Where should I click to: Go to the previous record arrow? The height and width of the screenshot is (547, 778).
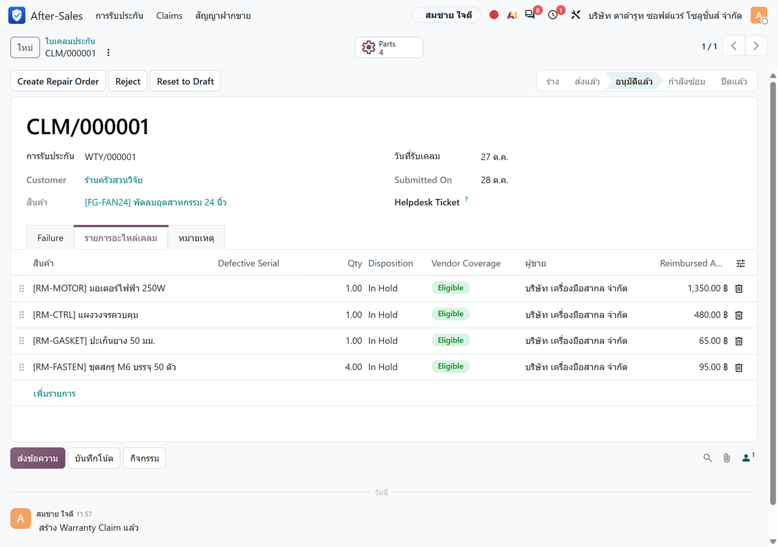click(734, 47)
